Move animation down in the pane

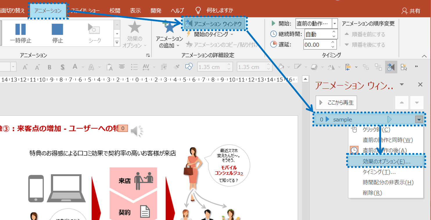[417, 103]
